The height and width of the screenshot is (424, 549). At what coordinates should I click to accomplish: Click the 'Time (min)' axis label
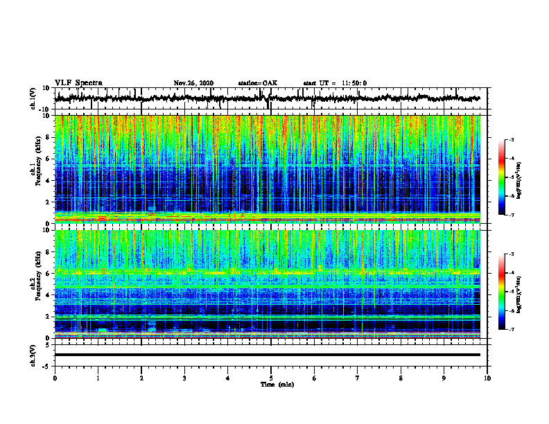[277, 385]
